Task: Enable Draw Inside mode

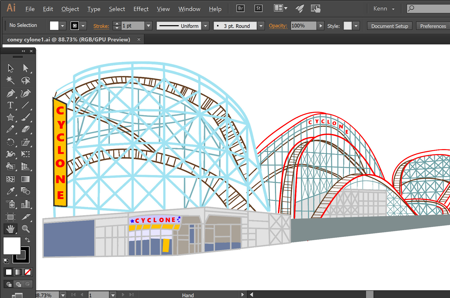Action: pos(28,284)
